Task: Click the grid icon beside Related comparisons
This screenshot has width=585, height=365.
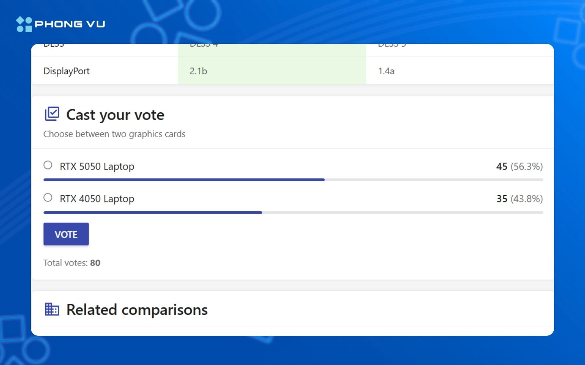Action: 52,309
